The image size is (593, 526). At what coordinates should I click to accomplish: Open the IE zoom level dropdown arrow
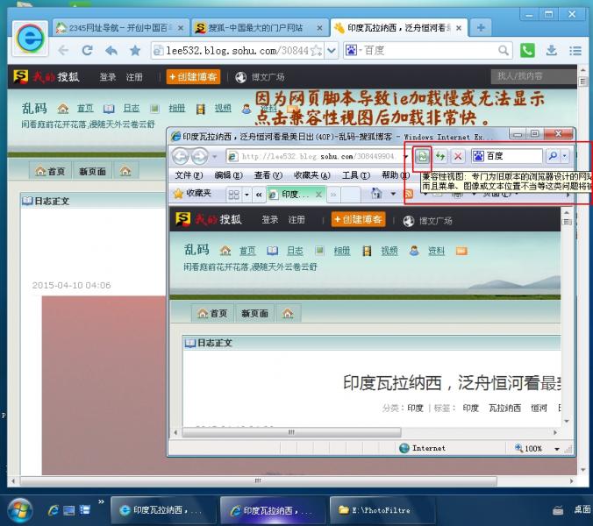coord(557,449)
